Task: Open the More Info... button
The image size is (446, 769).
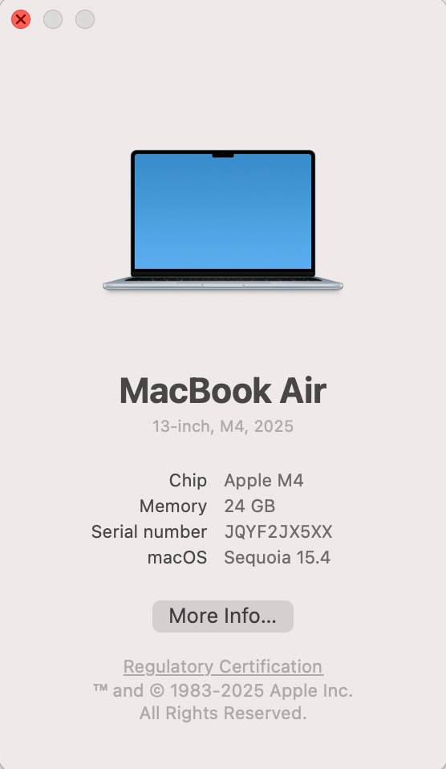Action: [x=223, y=616]
